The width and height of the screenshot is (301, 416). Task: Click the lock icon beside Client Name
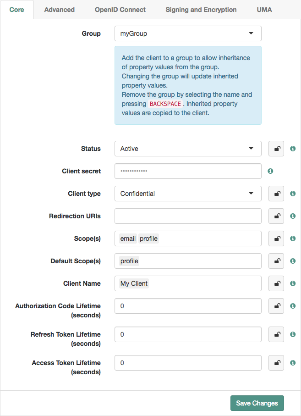pyautogui.click(x=276, y=283)
